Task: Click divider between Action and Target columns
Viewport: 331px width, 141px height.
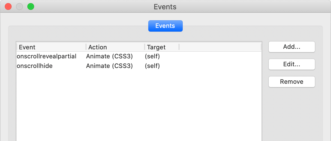Action: (x=145, y=47)
